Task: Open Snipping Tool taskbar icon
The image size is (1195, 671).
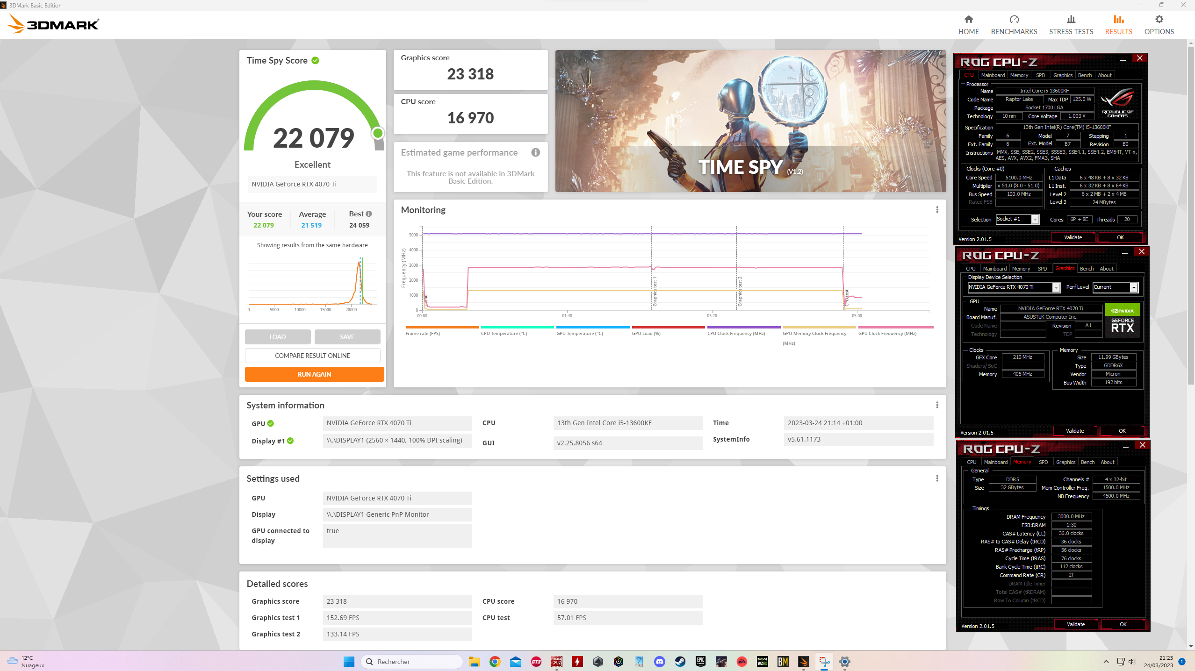Action: click(x=824, y=662)
